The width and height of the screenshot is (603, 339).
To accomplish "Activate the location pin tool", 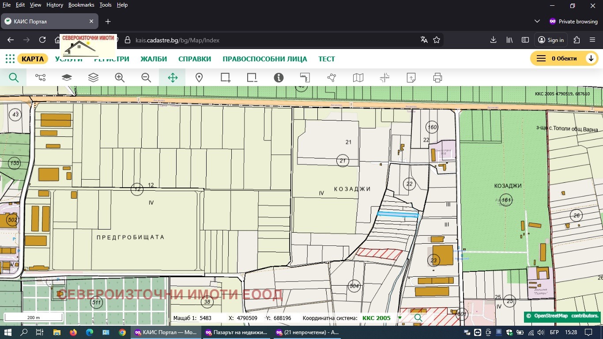I will [x=199, y=78].
